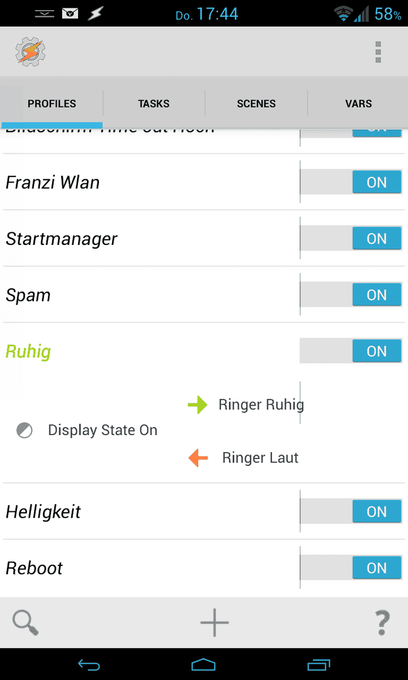
Task: Tap the orange arrow exit task icon
Action: click(198, 458)
